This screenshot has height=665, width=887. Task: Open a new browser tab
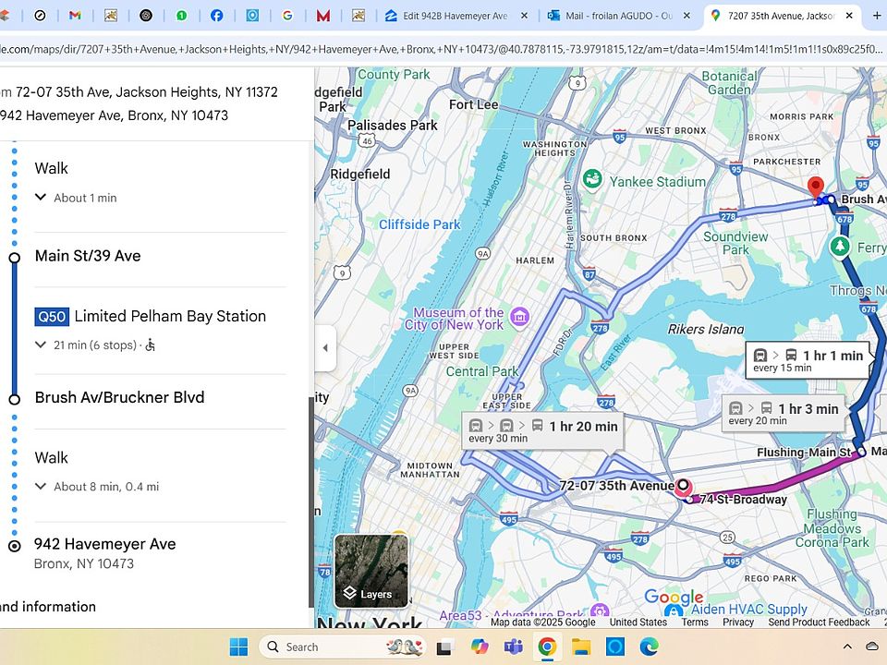click(x=876, y=16)
